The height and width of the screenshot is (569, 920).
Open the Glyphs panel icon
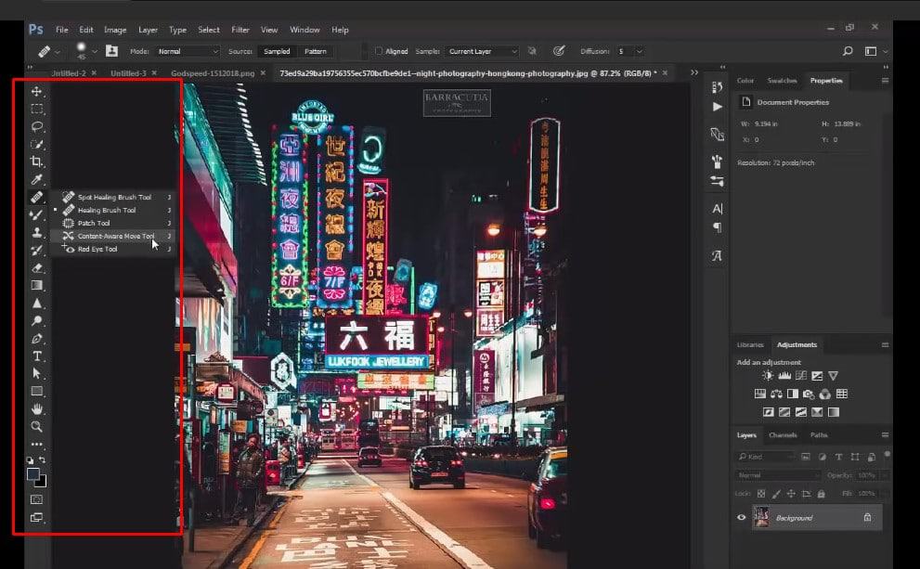(x=717, y=256)
